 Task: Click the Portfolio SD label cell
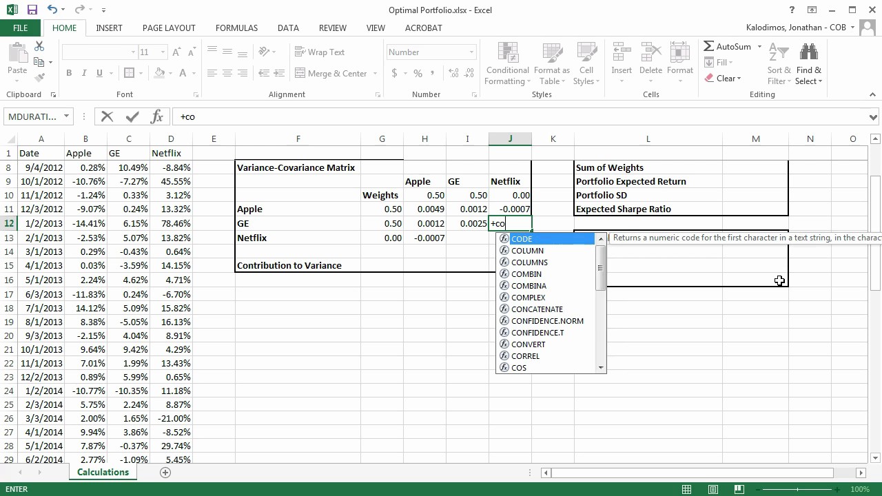648,195
